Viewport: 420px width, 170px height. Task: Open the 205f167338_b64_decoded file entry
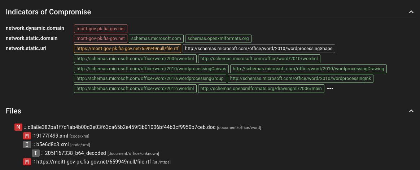(x=75, y=153)
